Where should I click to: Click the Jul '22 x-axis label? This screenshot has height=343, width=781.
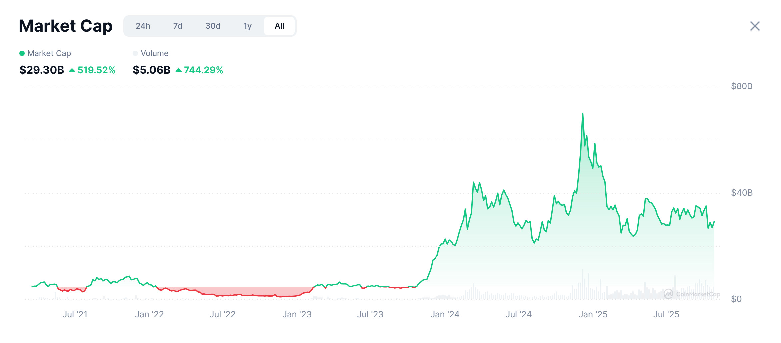222,314
